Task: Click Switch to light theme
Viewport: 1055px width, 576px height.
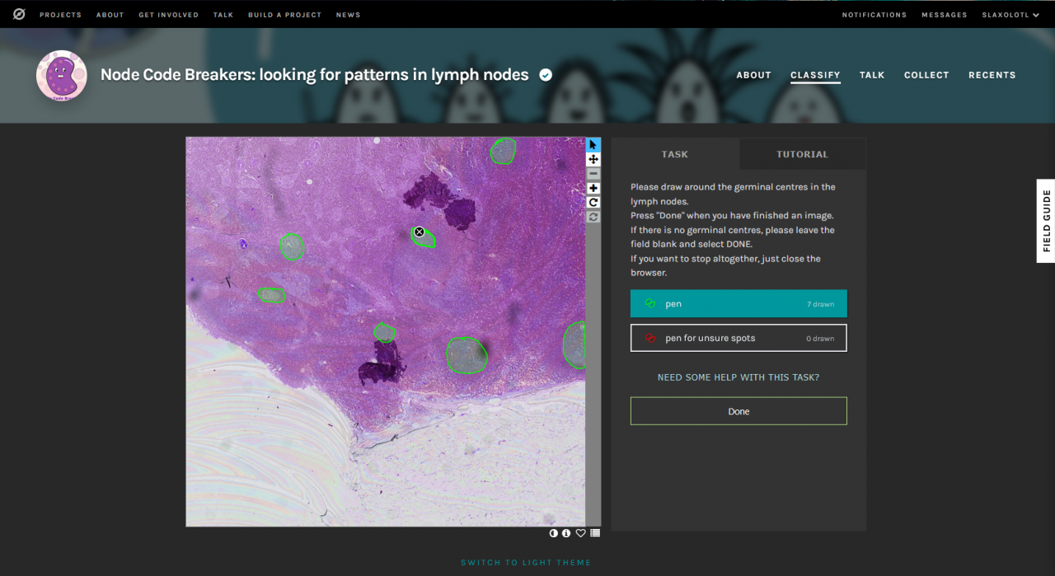Action: click(526, 563)
